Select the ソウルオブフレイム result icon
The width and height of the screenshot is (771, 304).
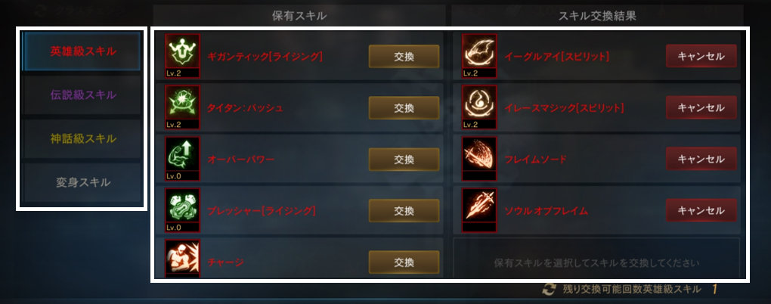(x=479, y=210)
